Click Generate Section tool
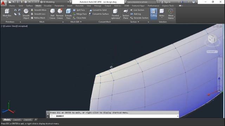Screen dimensions: 225x126 (x=139, y=18)
